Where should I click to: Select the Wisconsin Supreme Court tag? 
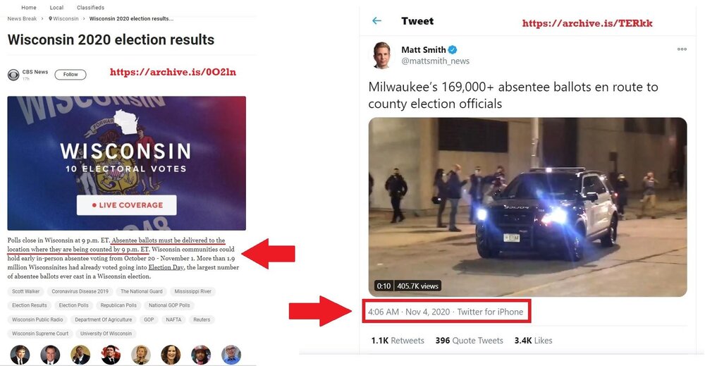40,334
